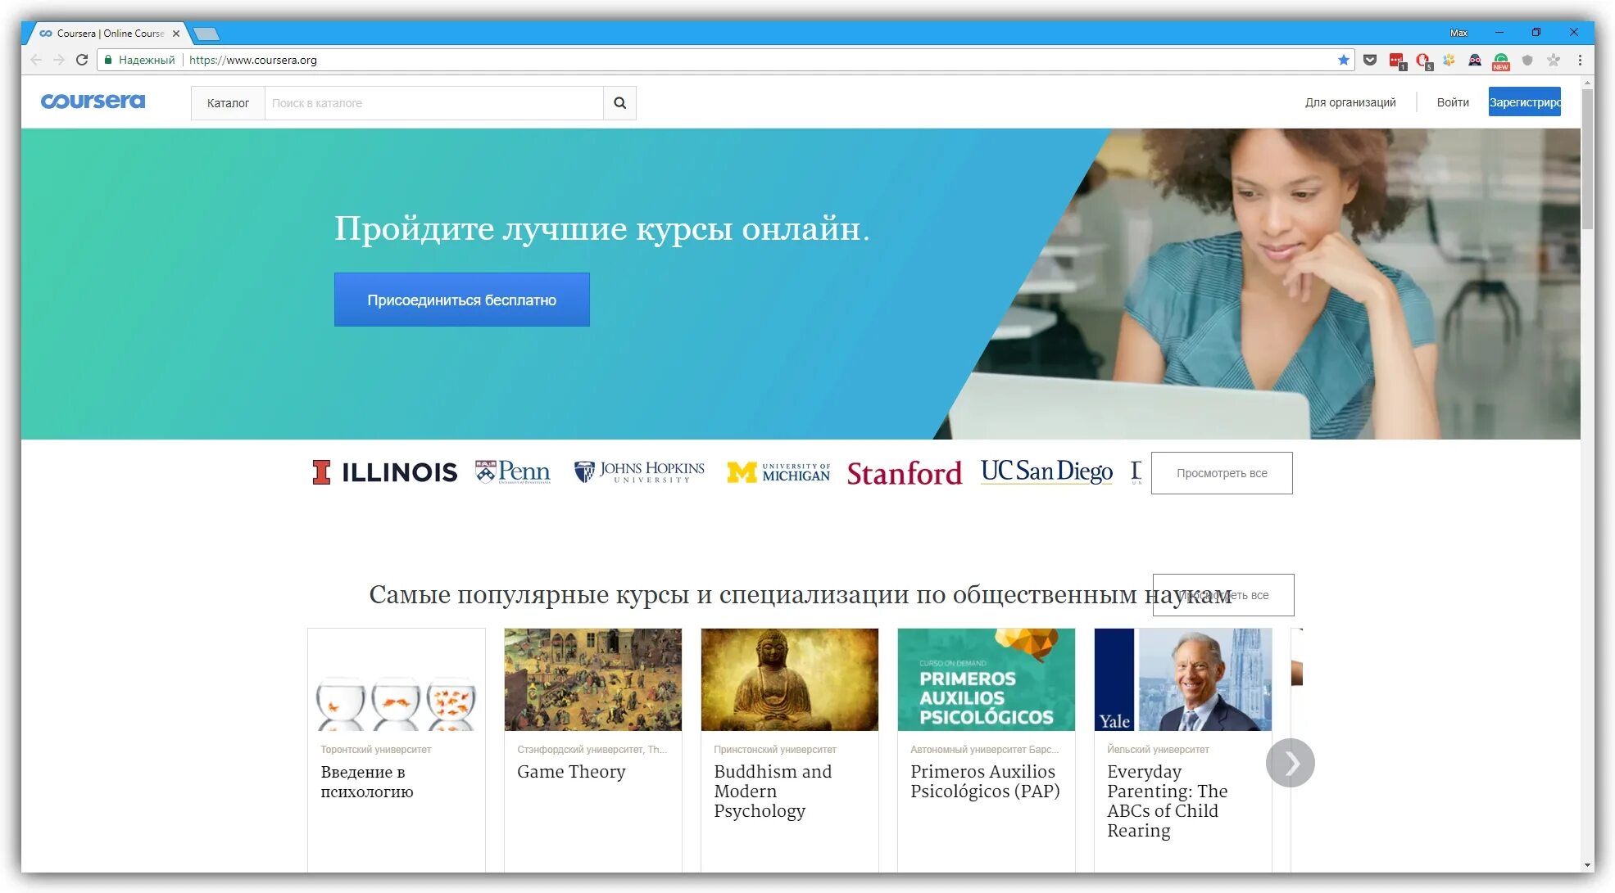The image size is (1615, 893).
Task: Click Войти to log in
Action: click(x=1453, y=102)
